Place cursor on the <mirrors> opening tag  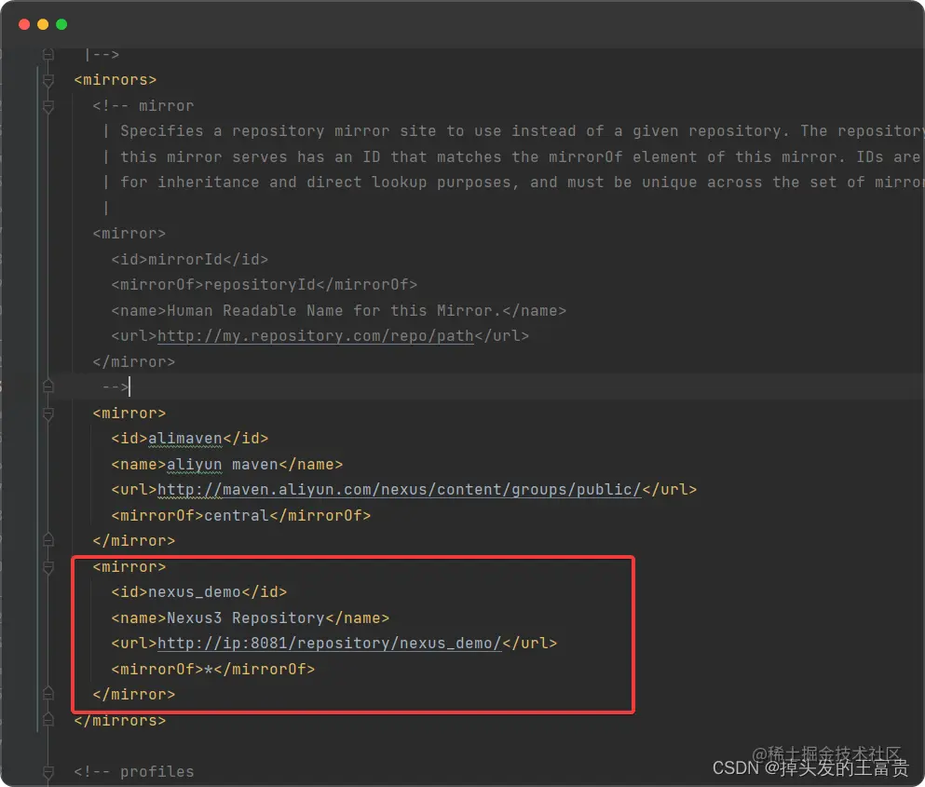tap(116, 80)
